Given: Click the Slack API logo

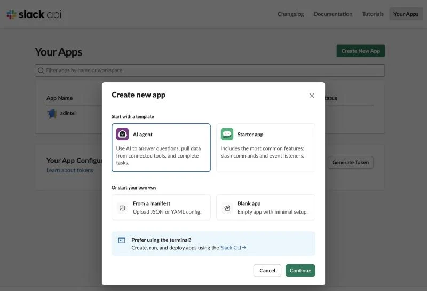Looking at the screenshot, I should click(34, 14).
